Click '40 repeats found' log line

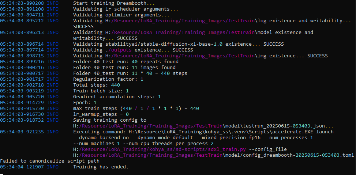[126, 62]
